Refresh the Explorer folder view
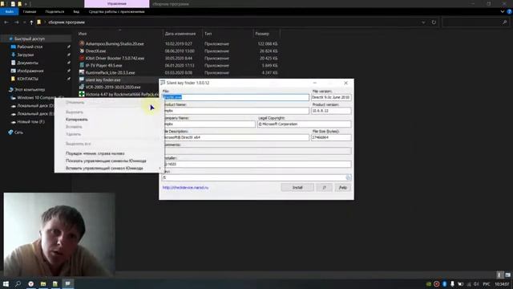The image size is (513, 289). pos(434,22)
